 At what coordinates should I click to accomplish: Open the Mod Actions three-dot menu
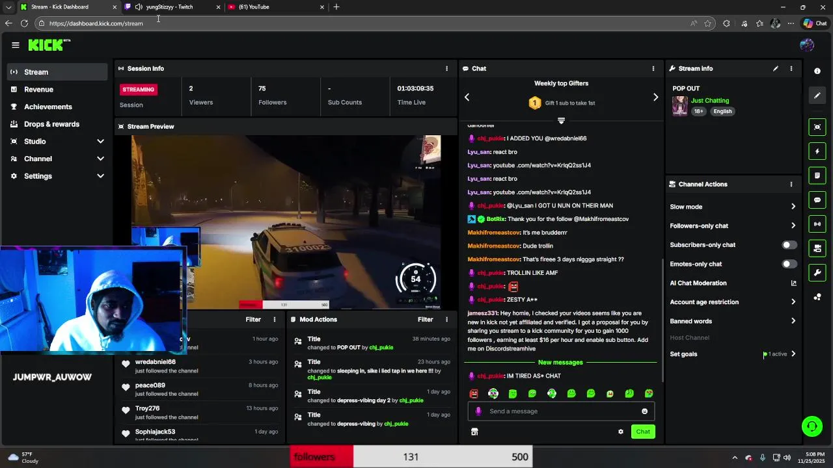[x=446, y=319]
